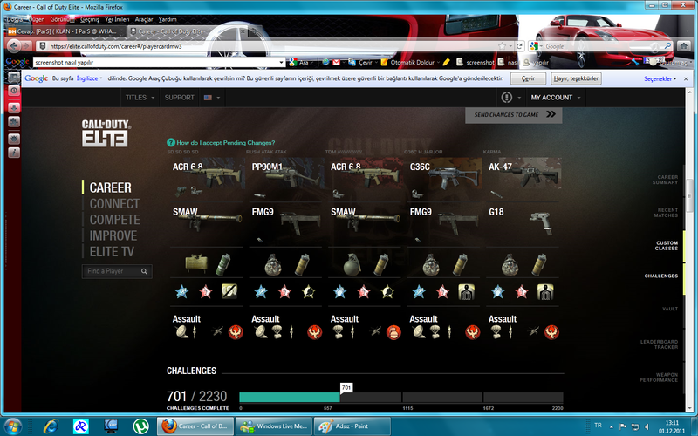Open How do I accept Pending Changes link
Image resolution: width=698 pixels, height=436 pixels.
pyautogui.click(x=226, y=143)
